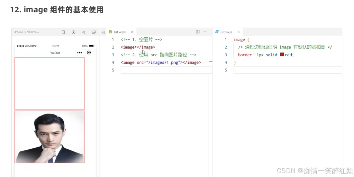
Task: Click the mini program capsule close target icon
Action: pyautogui.click(x=89, y=52)
